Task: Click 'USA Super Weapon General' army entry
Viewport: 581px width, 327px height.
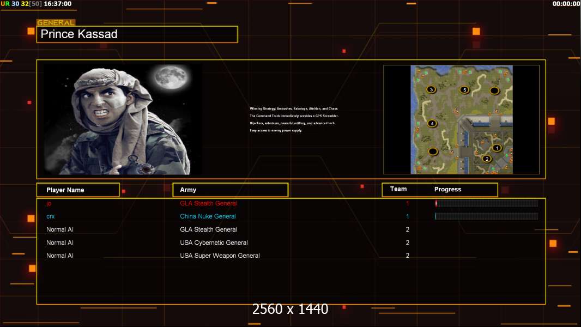Action: (220, 256)
